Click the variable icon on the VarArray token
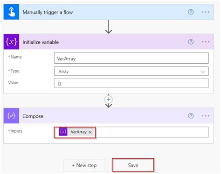This screenshot has width=221, height=174. click(63, 132)
